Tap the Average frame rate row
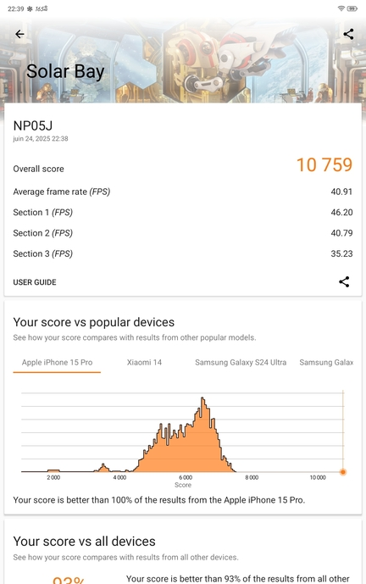 click(x=183, y=192)
